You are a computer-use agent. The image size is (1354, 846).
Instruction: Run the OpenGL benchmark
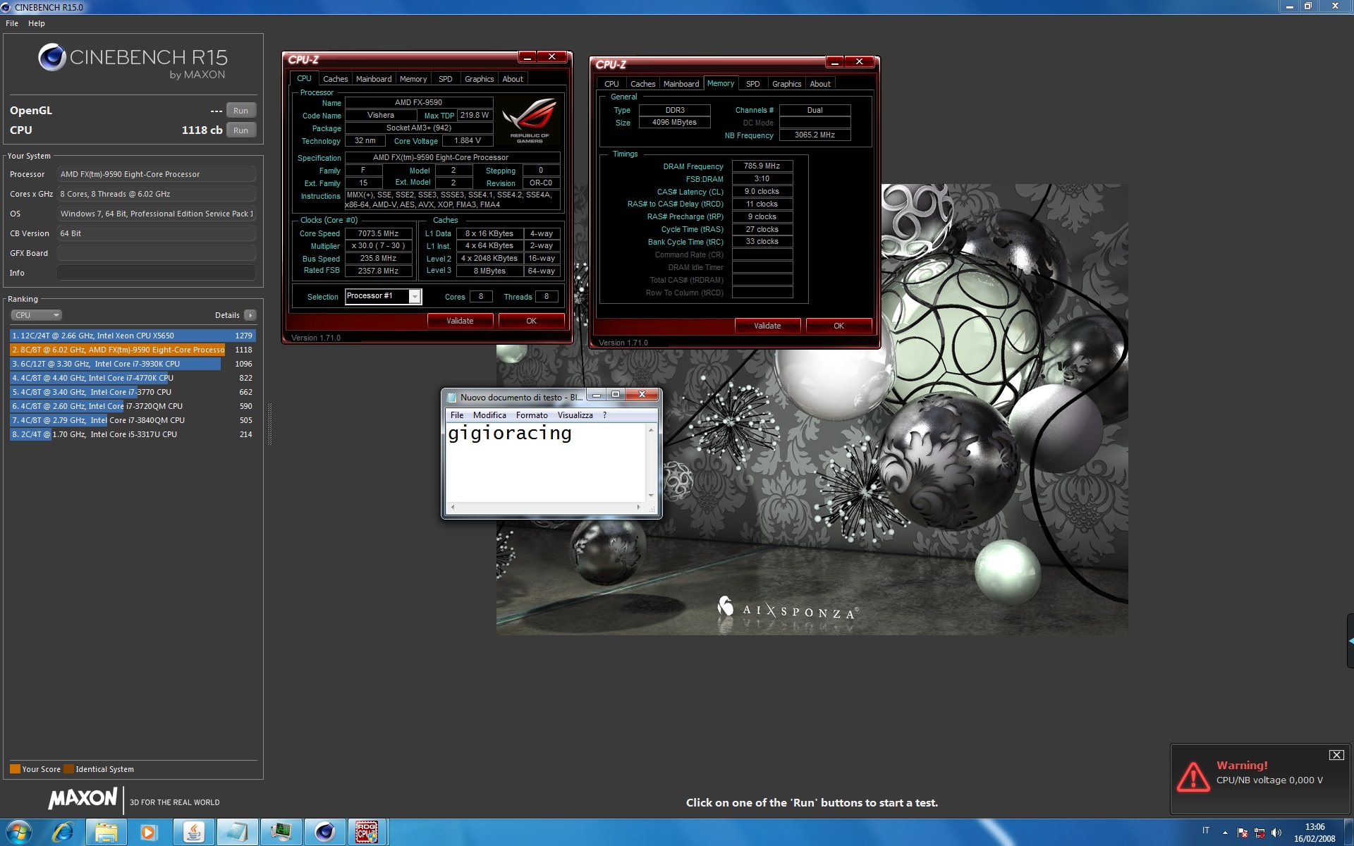pyautogui.click(x=240, y=111)
